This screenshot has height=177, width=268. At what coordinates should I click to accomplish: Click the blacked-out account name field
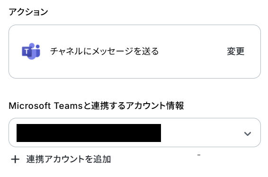[x=89, y=133]
